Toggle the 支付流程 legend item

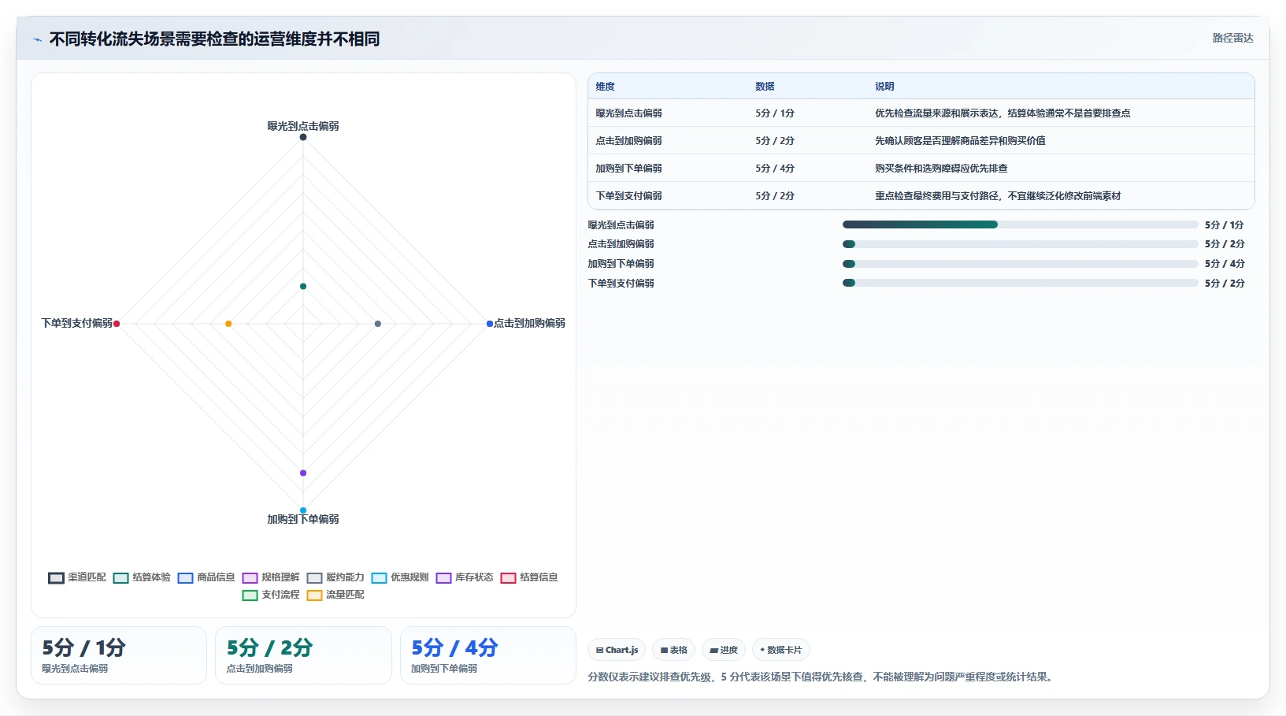[271, 595]
